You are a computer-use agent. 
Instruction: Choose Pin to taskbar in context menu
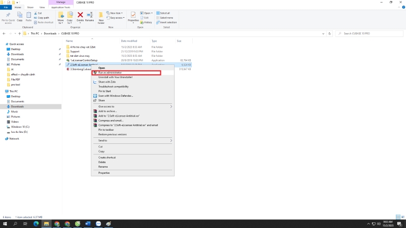click(132, 130)
